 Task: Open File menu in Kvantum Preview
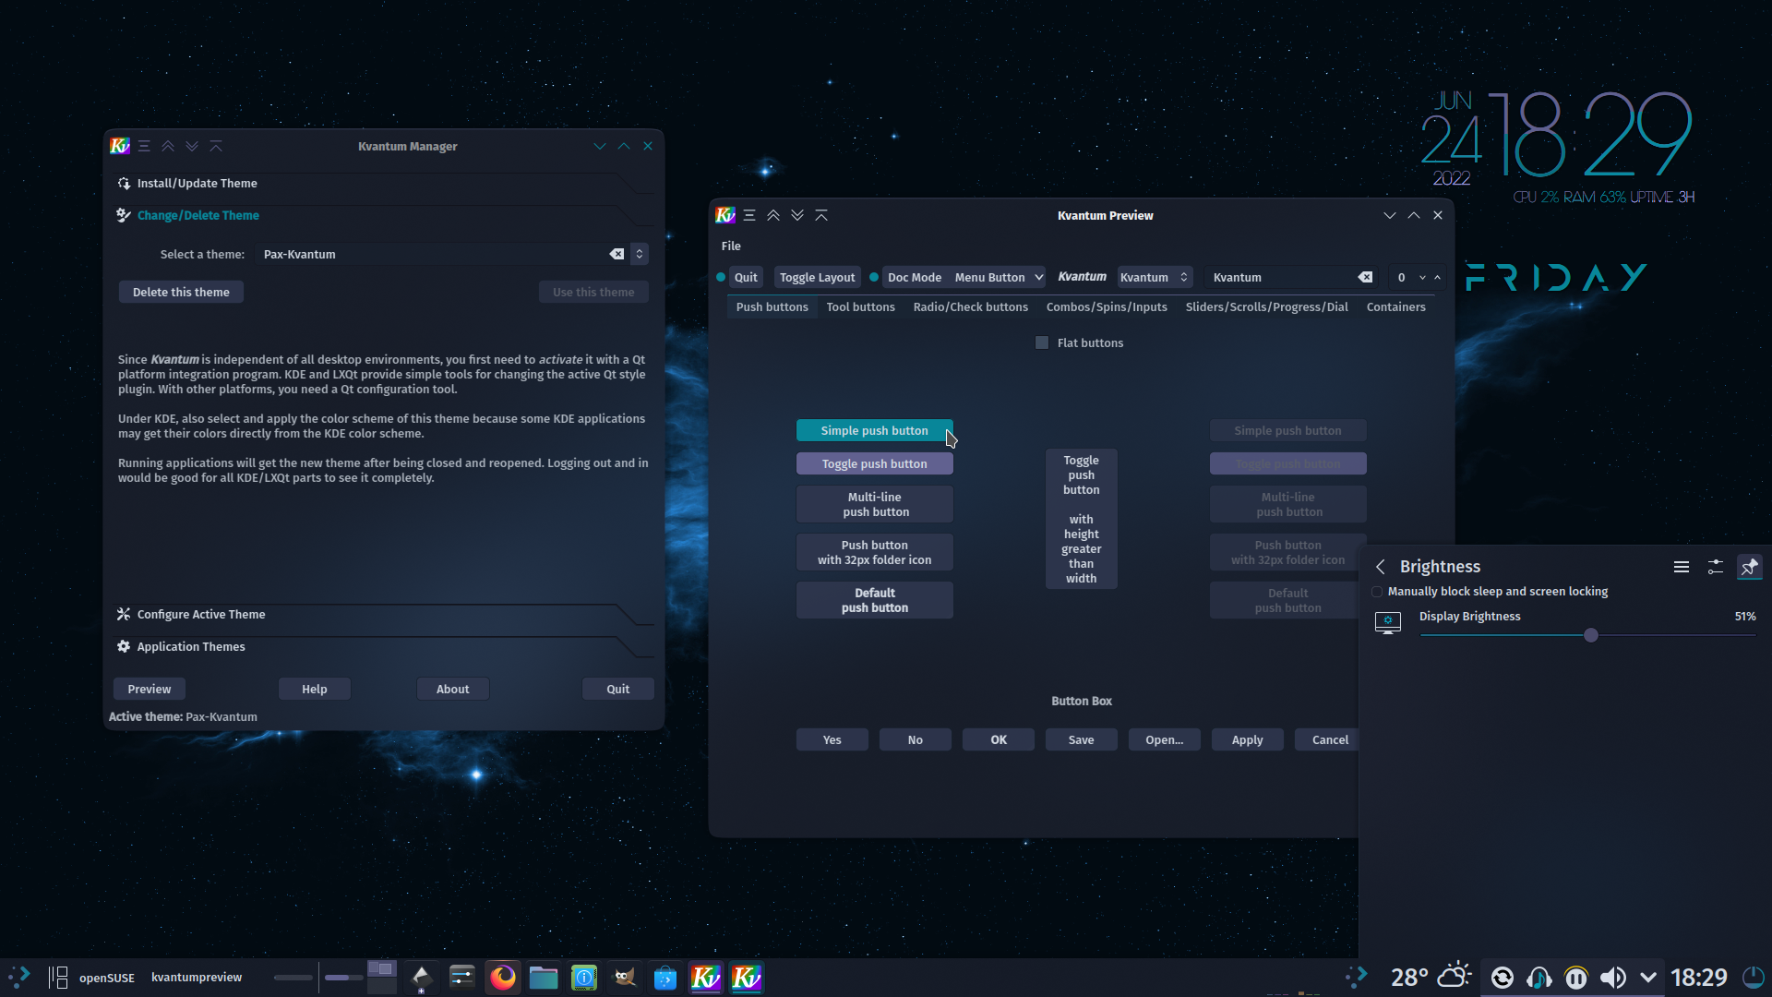click(x=731, y=246)
